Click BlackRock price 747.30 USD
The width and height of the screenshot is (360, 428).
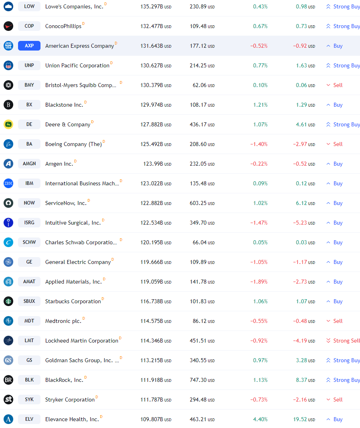202,380
